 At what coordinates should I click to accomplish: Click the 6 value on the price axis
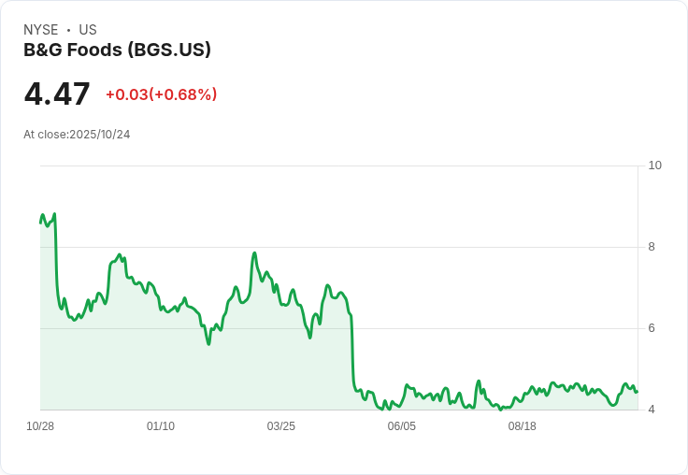click(652, 328)
